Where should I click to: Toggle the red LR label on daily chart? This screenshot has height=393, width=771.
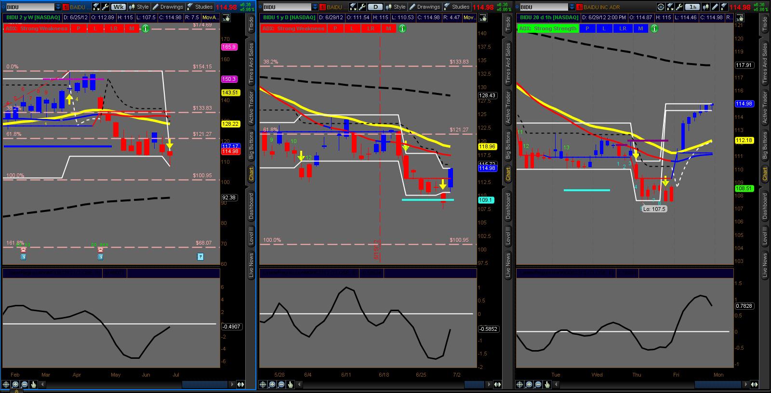(x=371, y=28)
